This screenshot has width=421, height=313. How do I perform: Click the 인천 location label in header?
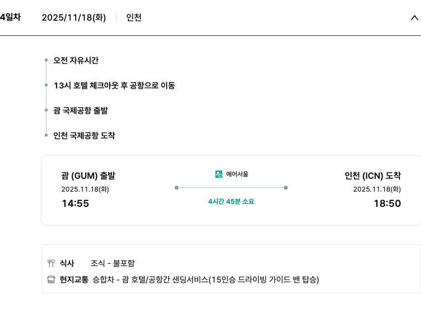(x=134, y=18)
